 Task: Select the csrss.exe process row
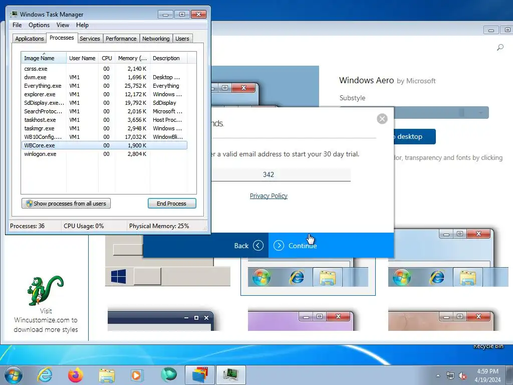[104, 69]
